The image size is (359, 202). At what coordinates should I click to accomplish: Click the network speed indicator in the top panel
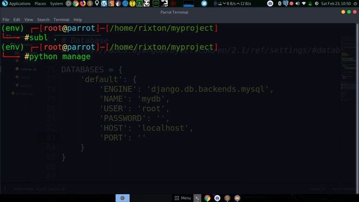point(233,4)
